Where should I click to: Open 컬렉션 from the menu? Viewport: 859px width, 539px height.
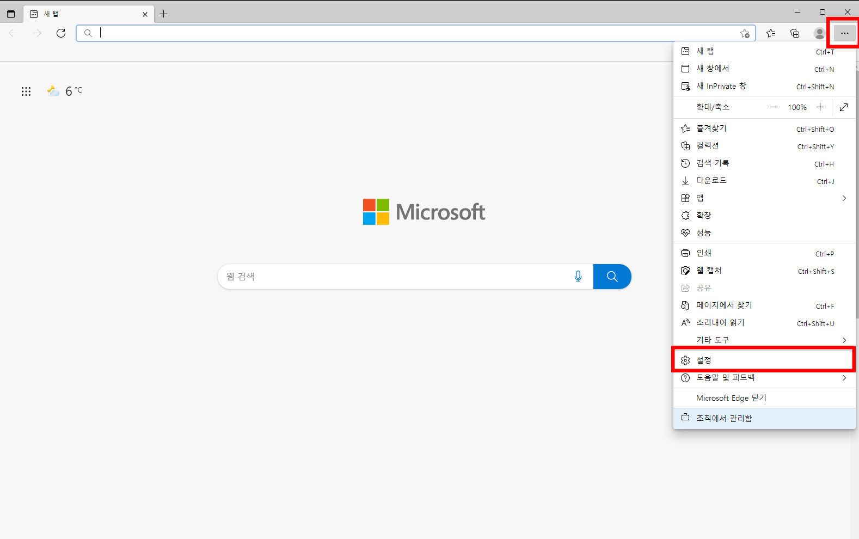pos(764,146)
